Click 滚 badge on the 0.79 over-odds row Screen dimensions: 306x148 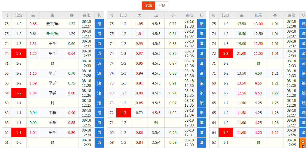click(201, 113)
